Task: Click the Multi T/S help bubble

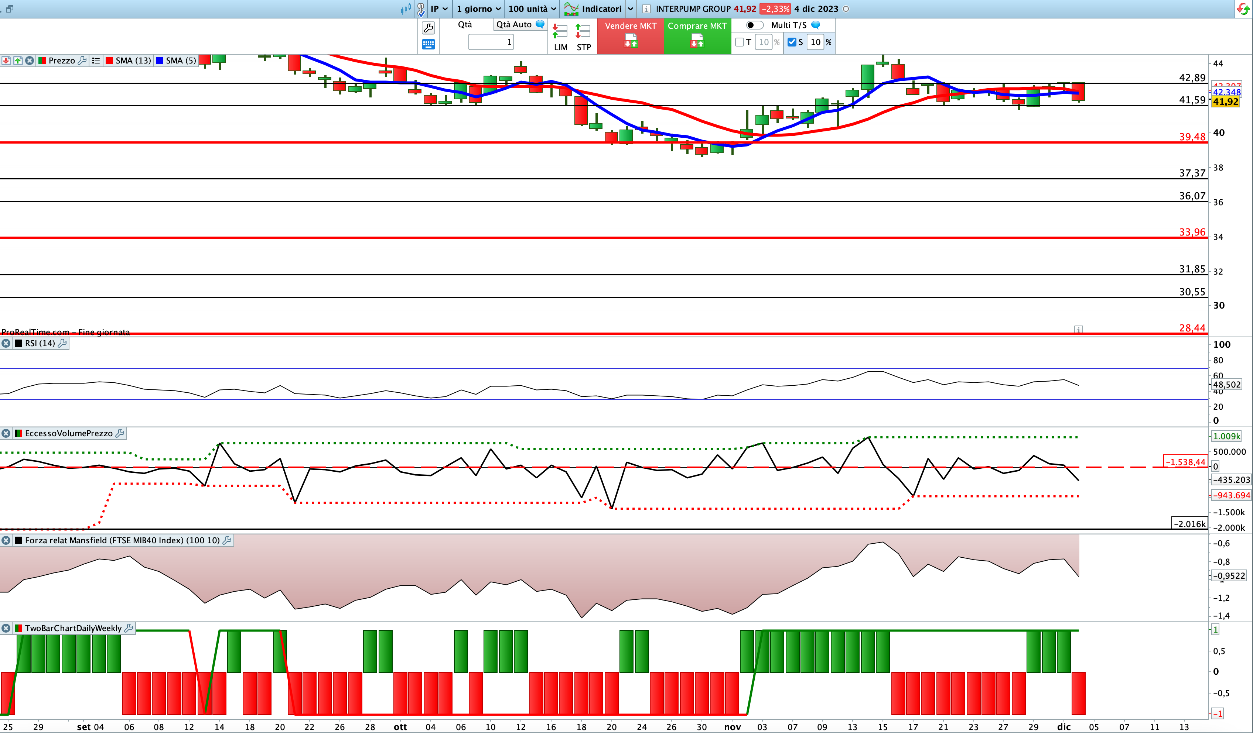Action: pyautogui.click(x=815, y=25)
